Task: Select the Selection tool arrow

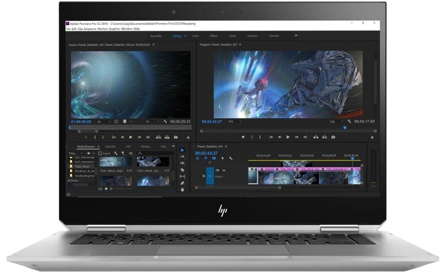Action: coord(182,150)
